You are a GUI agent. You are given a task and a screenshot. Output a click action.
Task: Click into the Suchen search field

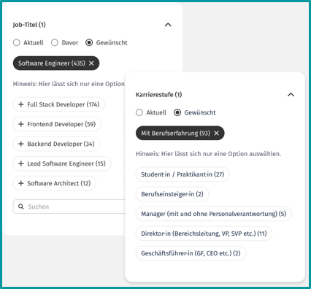[69, 207]
